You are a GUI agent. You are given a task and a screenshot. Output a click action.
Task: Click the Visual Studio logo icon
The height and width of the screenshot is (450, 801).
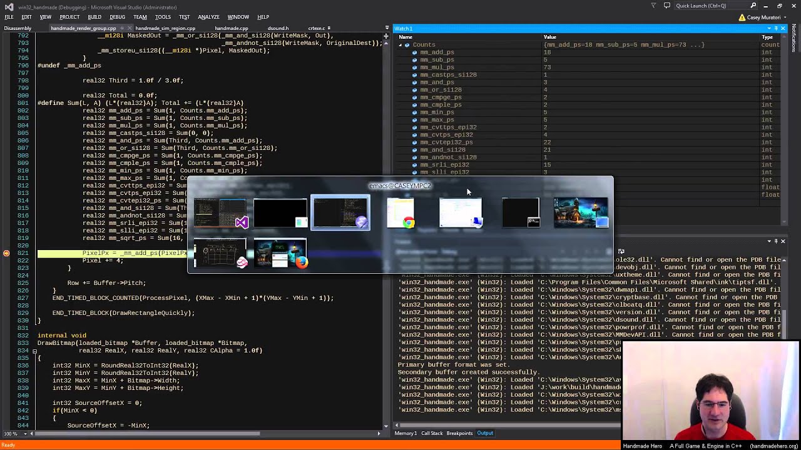[x=8, y=6]
